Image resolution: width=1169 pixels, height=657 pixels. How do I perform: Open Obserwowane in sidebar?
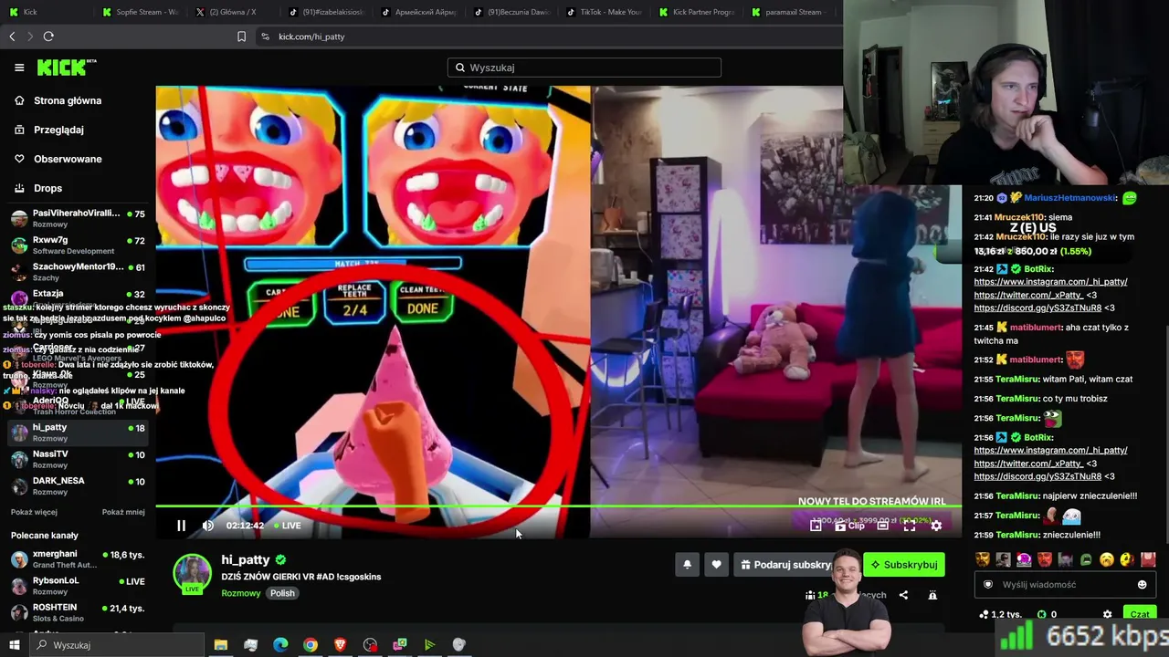[78, 159]
